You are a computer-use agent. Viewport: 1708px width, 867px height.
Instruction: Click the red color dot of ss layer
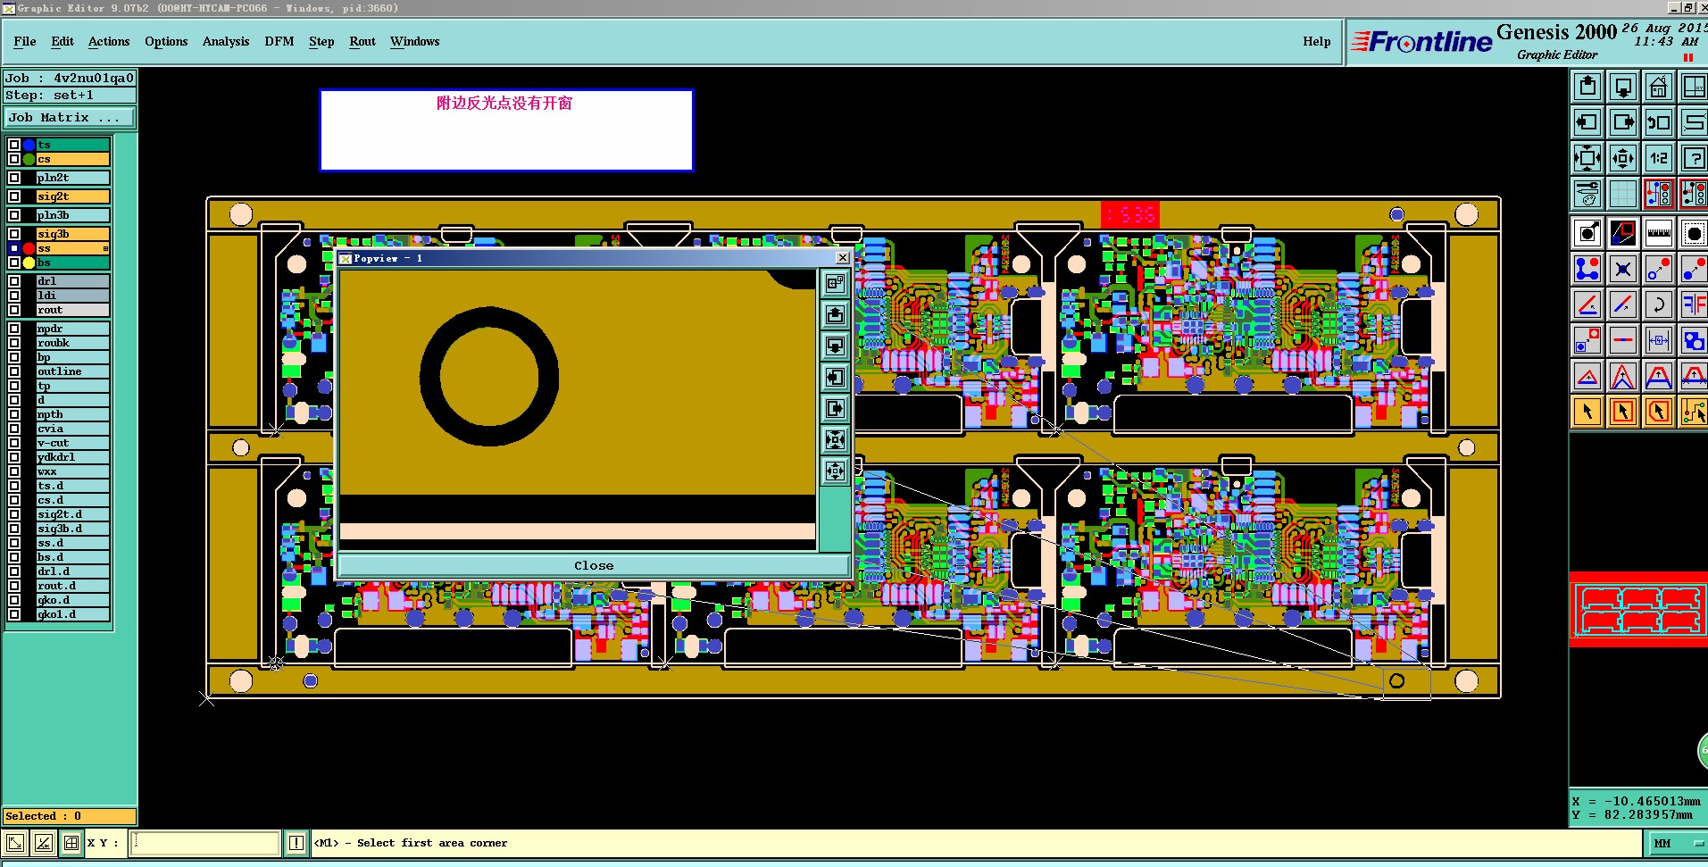click(x=29, y=248)
